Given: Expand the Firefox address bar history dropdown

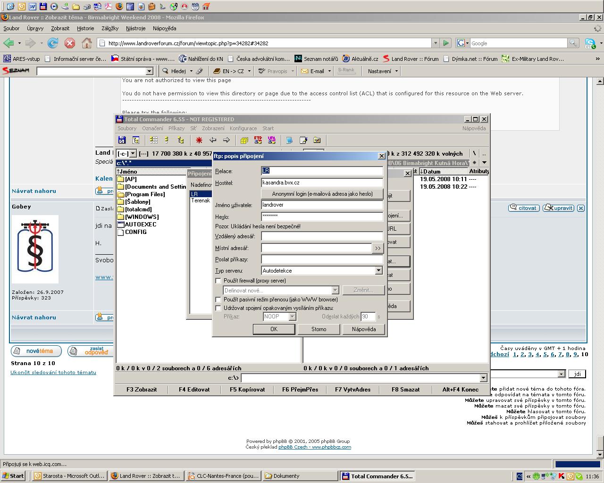Looking at the screenshot, I should (435, 43).
